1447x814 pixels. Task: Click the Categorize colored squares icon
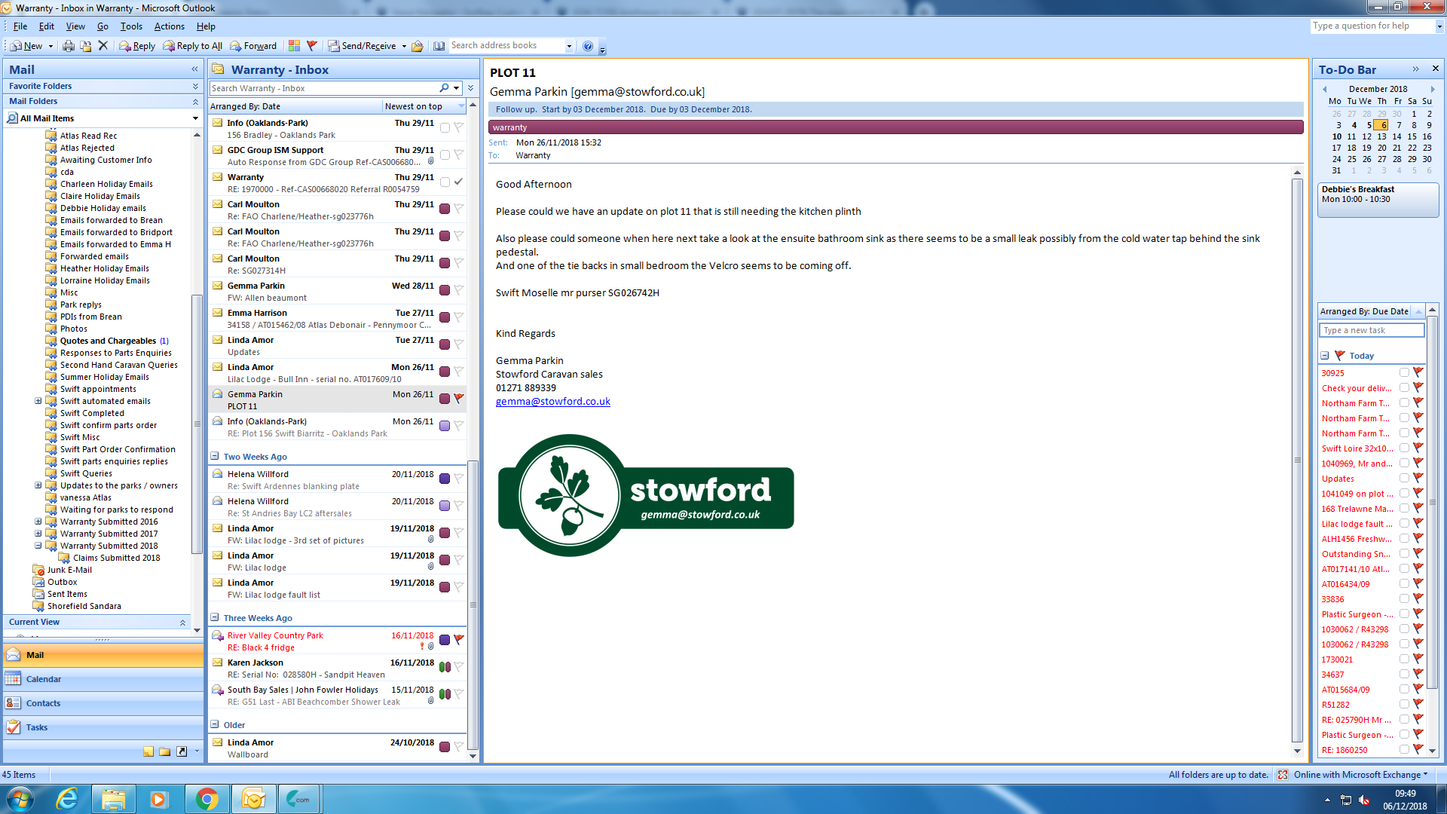(294, 46)
